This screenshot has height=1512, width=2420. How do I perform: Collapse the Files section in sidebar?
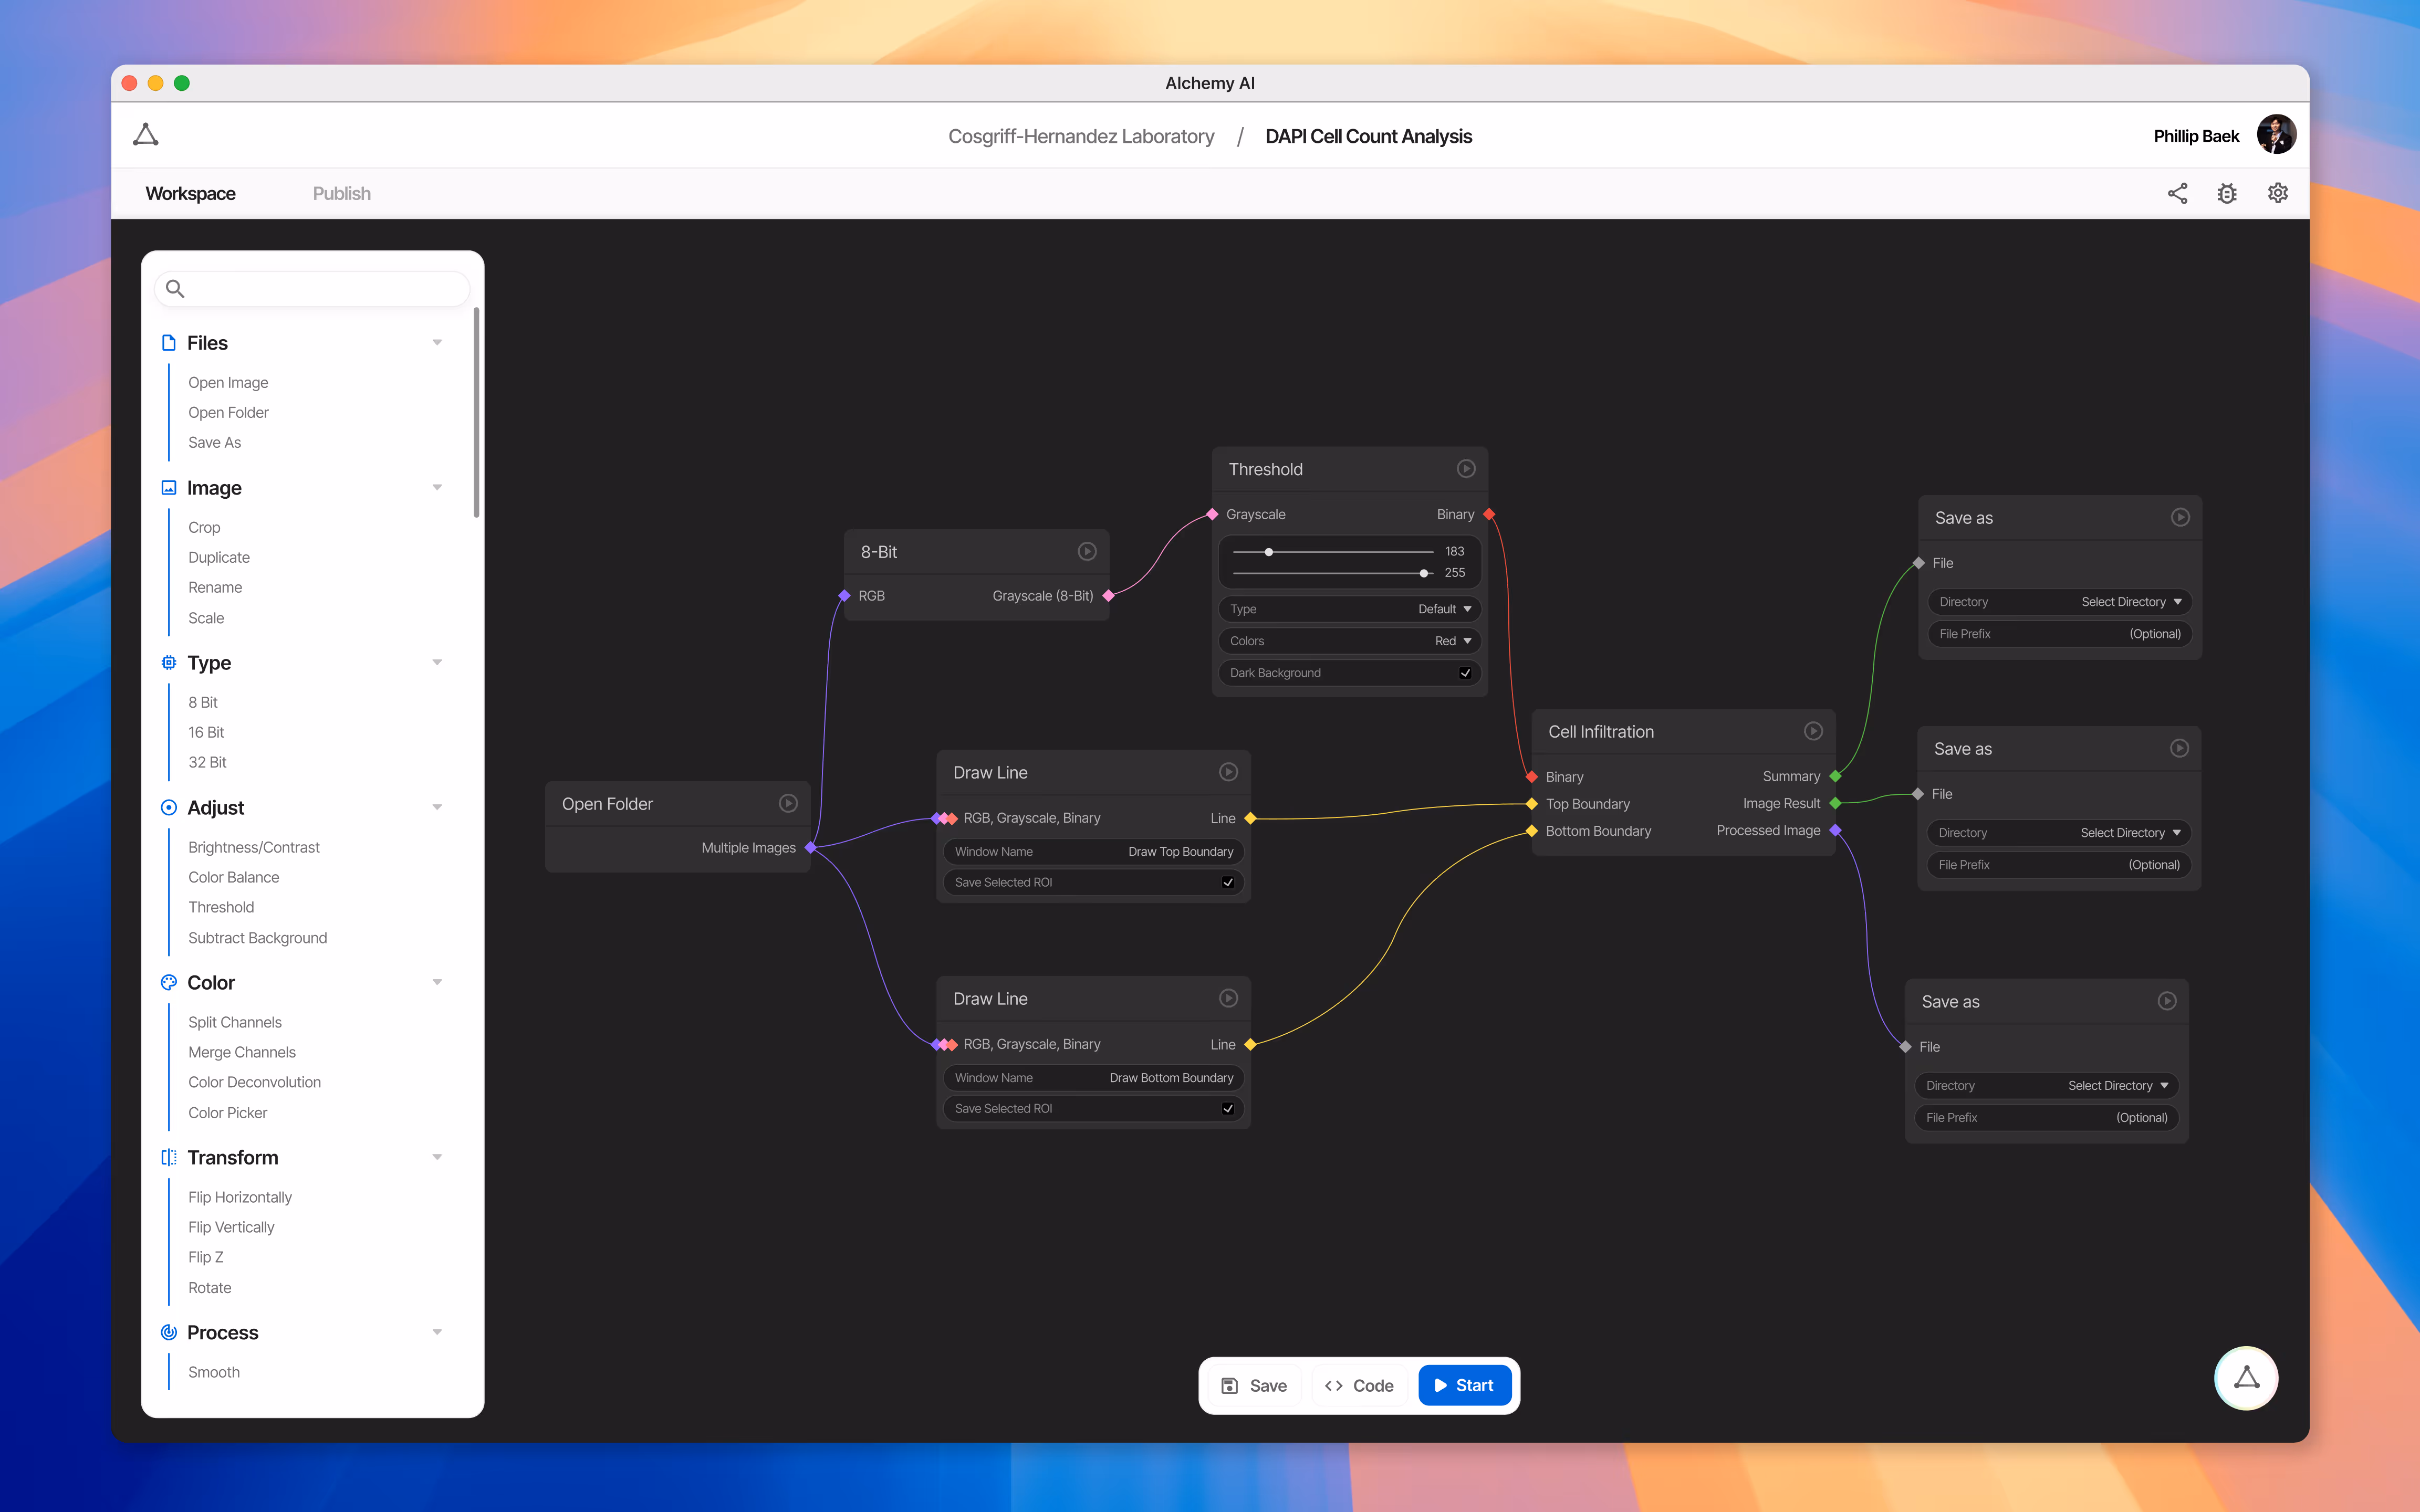437,343
